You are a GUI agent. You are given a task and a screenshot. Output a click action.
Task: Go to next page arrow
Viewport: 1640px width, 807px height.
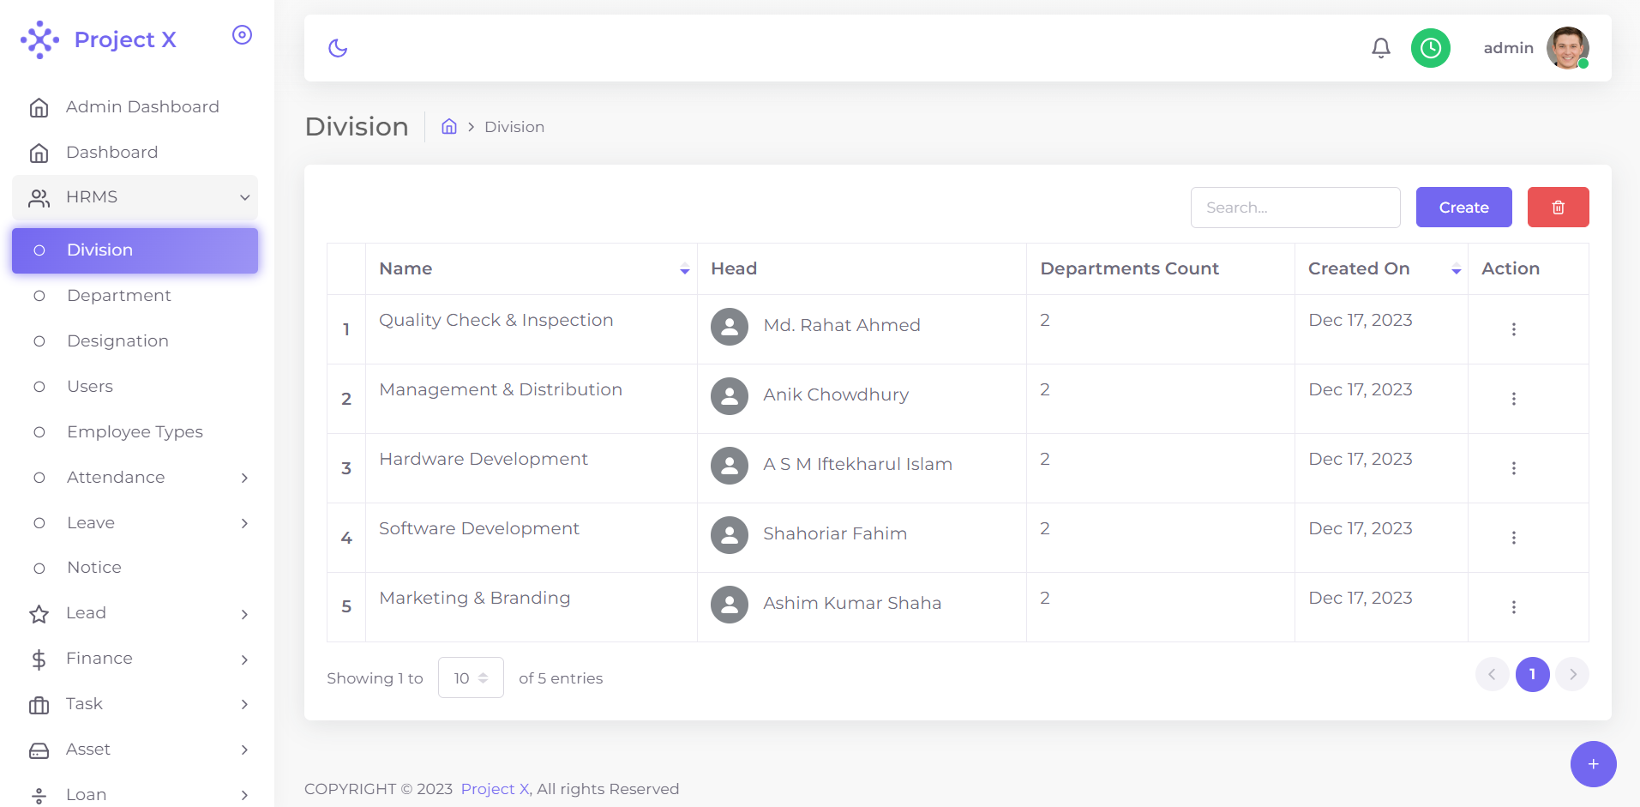[1572, 674]
